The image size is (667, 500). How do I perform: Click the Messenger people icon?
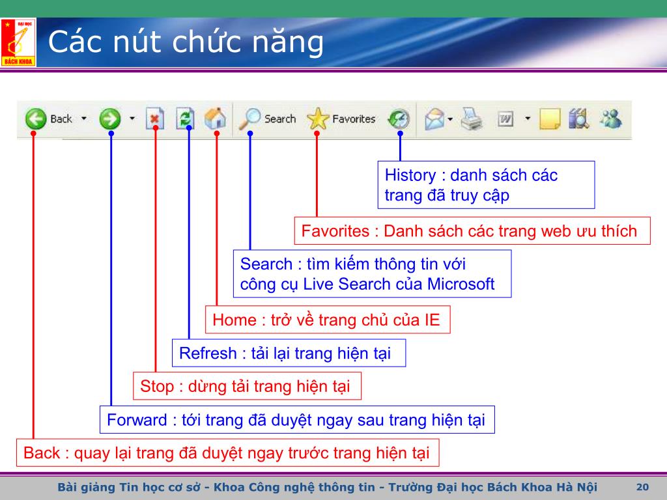610,119
